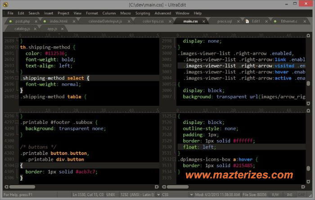Collapse the code fold at line 3532
The height and width of the screenshot is (200, 315).
[x=174, y=159]
